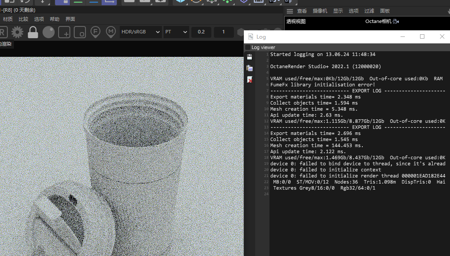Click log line 'Mesh creation time = 5.348 ms.'
The width and height of the screenshot is (450, 256).
pos(314,109)
